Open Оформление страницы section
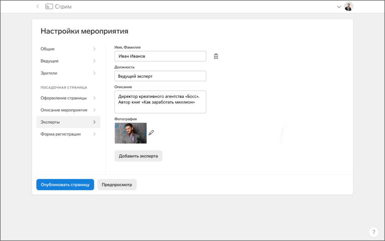The image size is (385, 241). pos(68,98)
